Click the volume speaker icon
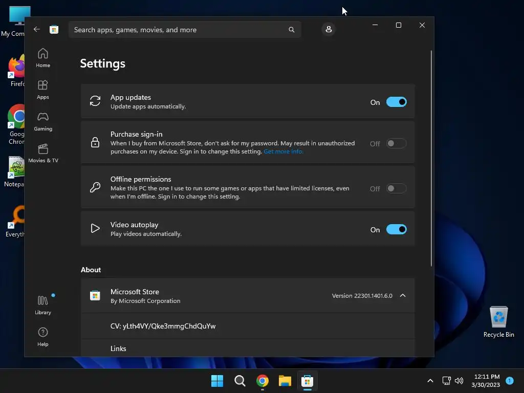The width and height of the screenshot is (524, 393). click(x=459, y=381)
